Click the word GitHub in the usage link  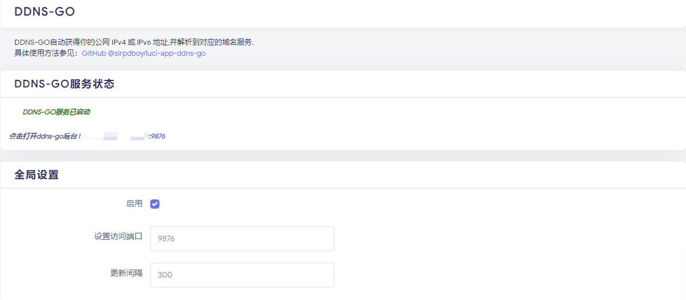(x=94, y=53)
